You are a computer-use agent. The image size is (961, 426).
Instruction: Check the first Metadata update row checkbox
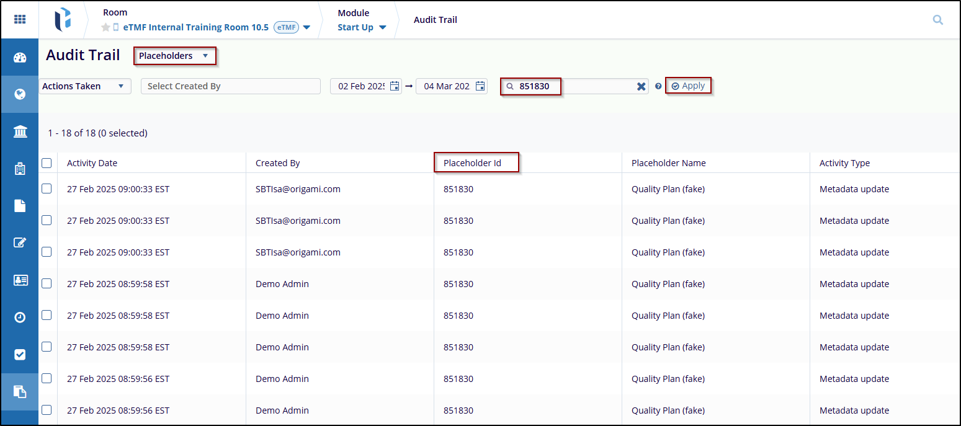[47, 189]
